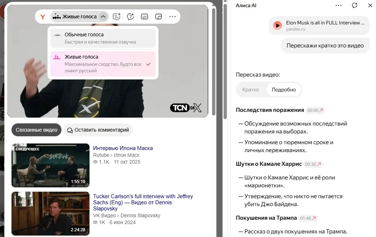Click the red play icon in video card
Viewport: 376px width, 237px height.
tap(277, 26)
